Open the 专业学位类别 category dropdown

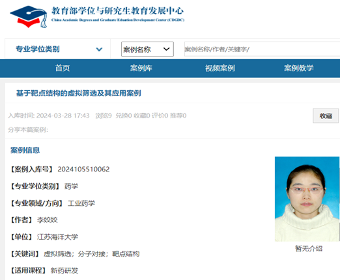pyautogui.click(x=58, y=49)
